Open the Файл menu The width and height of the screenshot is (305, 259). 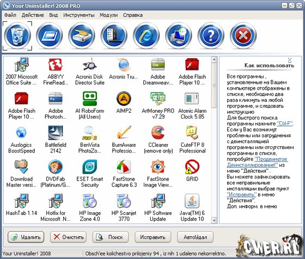click(x=10, y=15)
